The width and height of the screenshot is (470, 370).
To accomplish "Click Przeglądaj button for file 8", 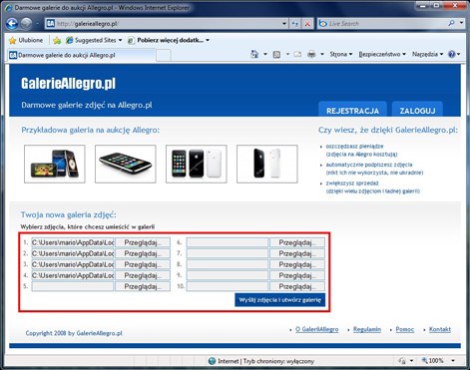I will coord(297,264).
